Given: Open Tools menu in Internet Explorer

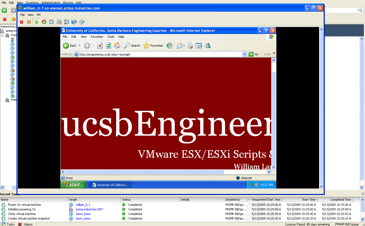Looking at the screenshot, I should tap(111, 37).
